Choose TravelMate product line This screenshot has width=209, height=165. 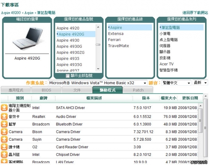point(119,46)
